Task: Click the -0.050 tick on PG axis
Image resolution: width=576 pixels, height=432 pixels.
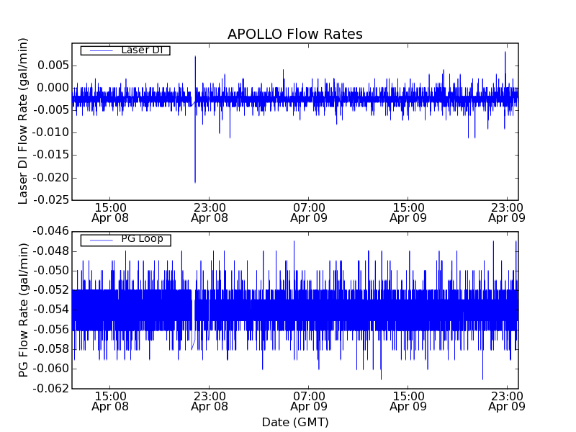Action: coord(51,271)
